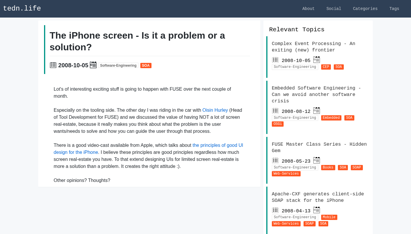Follow the Oisin Hurley link

point(215,110)
